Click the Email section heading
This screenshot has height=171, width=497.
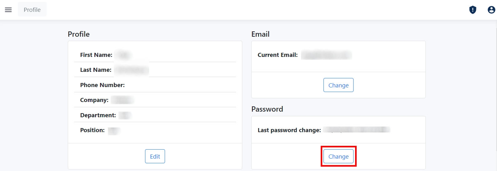260,34
